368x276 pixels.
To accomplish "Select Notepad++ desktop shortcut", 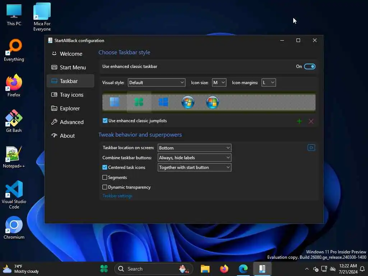I will 14,157.
